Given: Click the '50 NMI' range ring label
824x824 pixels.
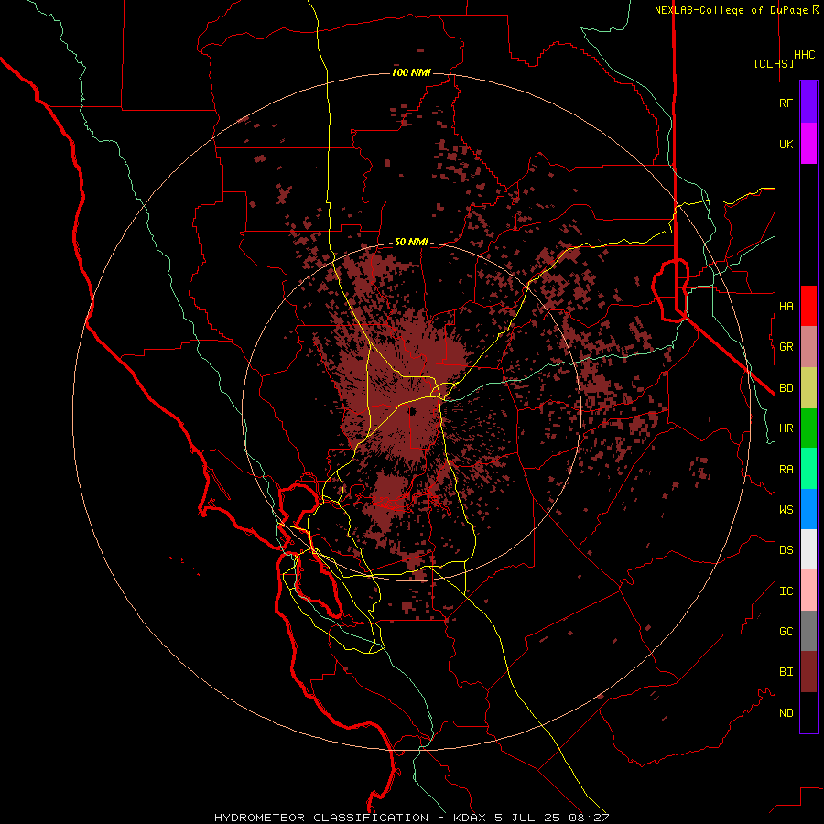Looking at the screenshot, I should pos(411,243).
